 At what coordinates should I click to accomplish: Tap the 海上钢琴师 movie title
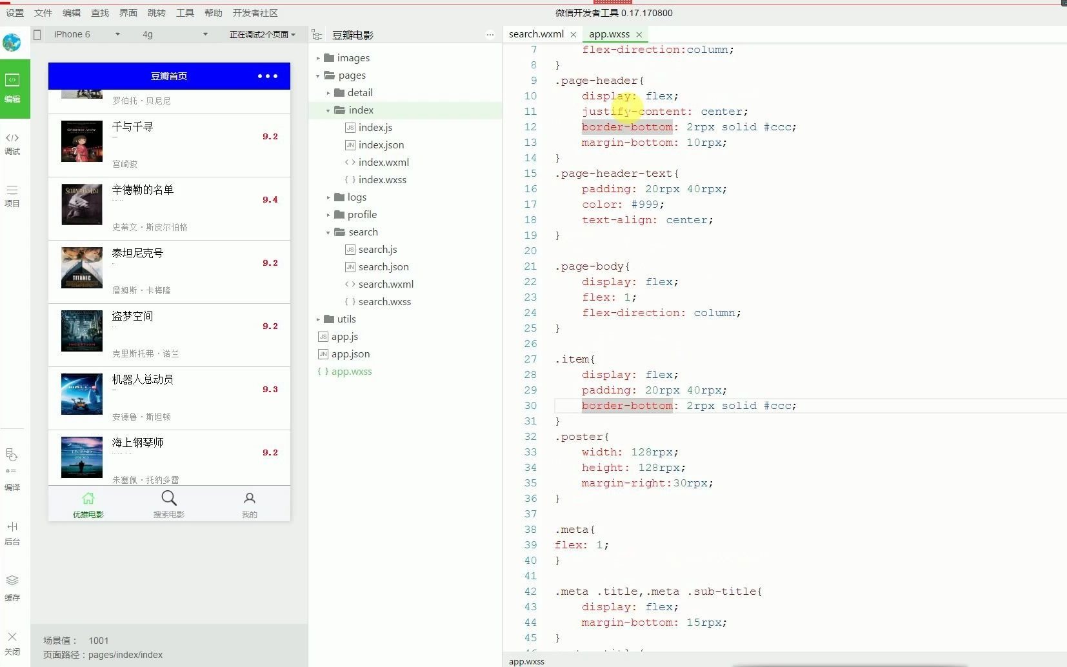137,443
